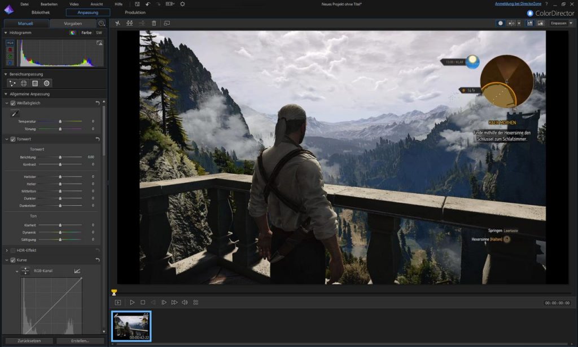Viewport: 578px width, 347px height.
Task: Click the scene detection icon above preview
Action: point(130,23)
